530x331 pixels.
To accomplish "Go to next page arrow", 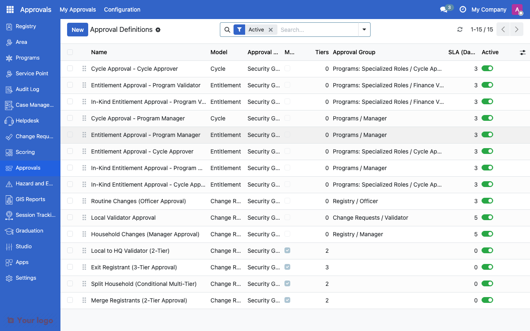I will tap(516, 30).
